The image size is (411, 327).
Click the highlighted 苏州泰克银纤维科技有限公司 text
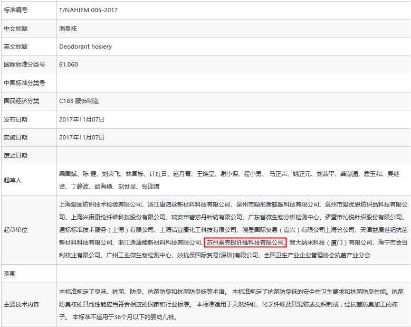coord(245,242)
